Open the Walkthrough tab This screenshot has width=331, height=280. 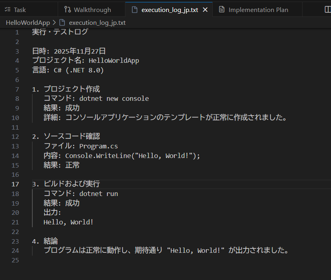click(x=92, y=10)
